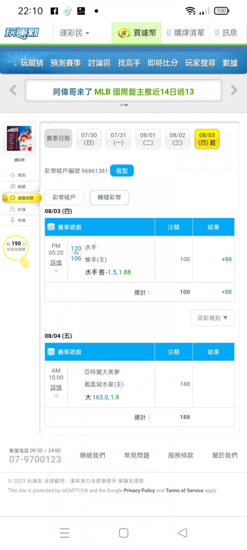Screen dimensions: 247x550
Task: Open the Privacy Policy link
Action: point(139,491)
